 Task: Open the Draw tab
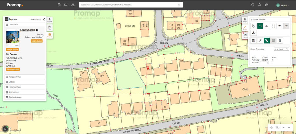[245, 28]
